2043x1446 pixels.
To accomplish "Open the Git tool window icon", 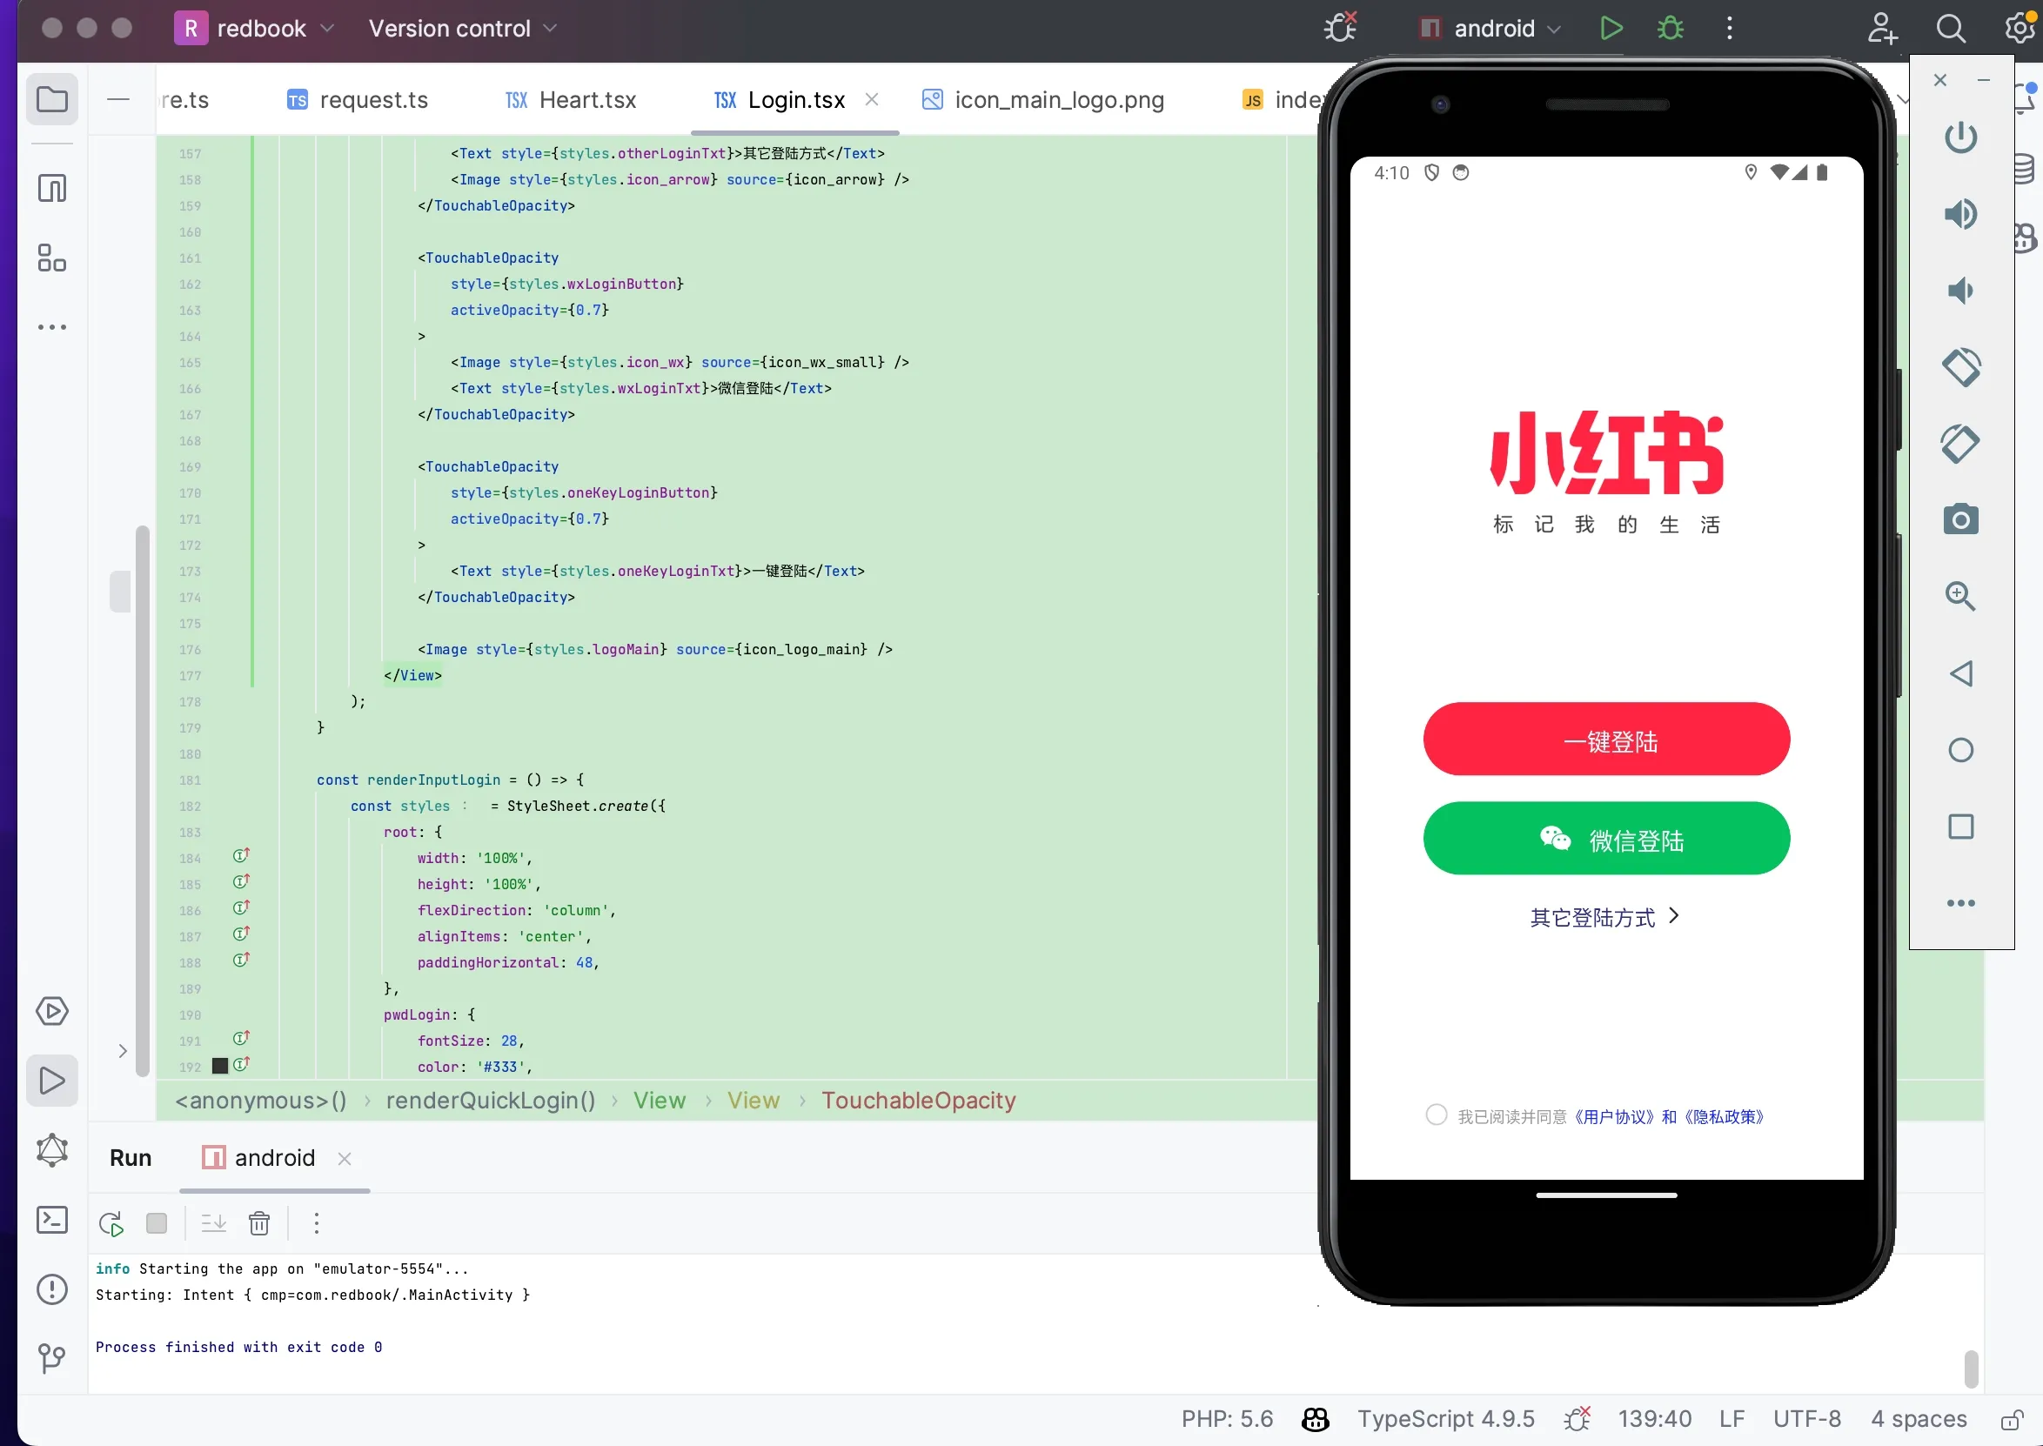I will click(51, 1358).
